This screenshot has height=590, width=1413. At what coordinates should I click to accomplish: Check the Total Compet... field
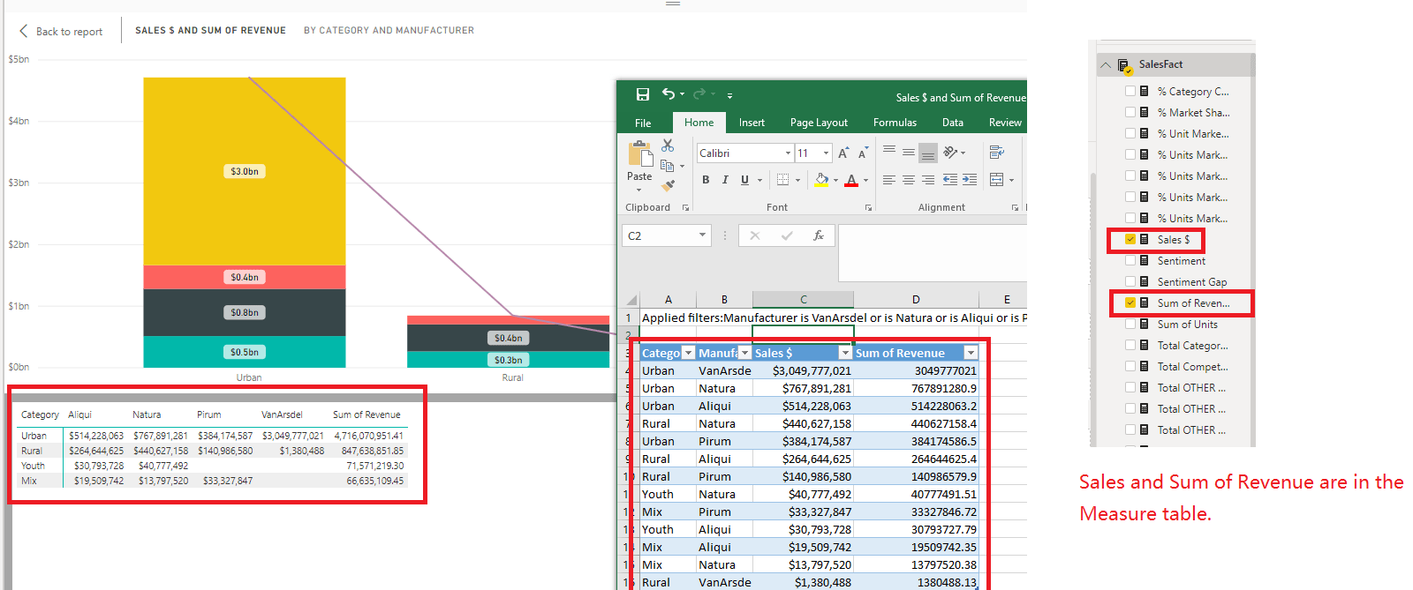point(1130,366)
